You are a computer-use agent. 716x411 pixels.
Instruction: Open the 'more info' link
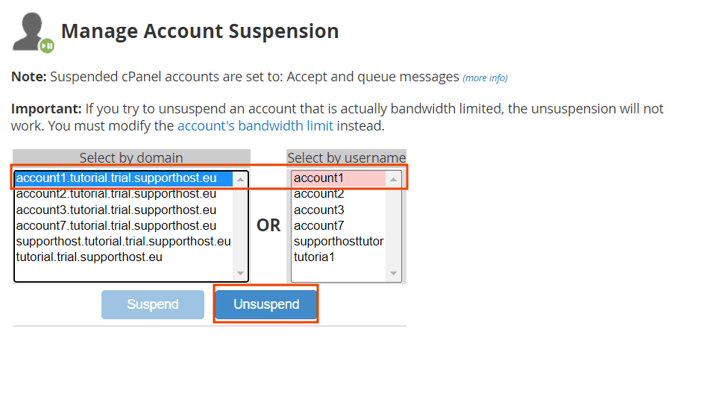(485, 78)
